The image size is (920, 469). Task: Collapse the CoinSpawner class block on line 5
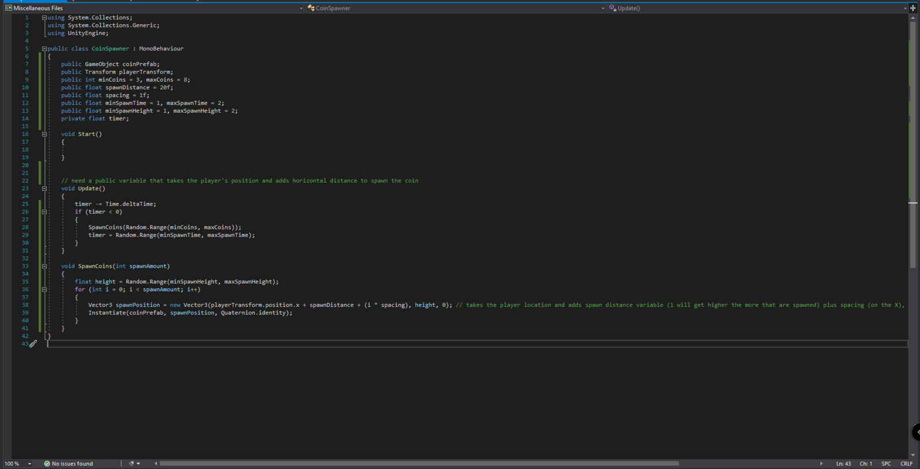coord(44,49)
